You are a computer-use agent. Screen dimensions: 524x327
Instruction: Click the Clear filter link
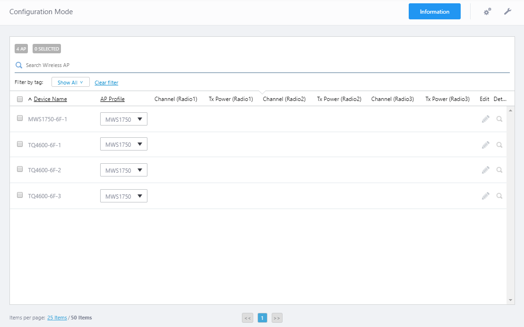106,83
